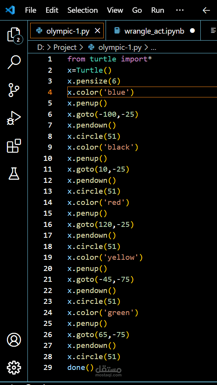217x385 pixels.
Task: Close the olympic-1.py tab
Action: 97,31
